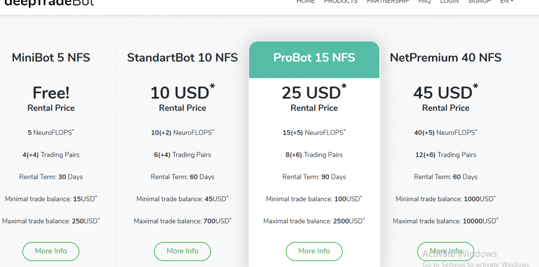
Task: Open the FAQ page
Action: click(x=424, y=2)
